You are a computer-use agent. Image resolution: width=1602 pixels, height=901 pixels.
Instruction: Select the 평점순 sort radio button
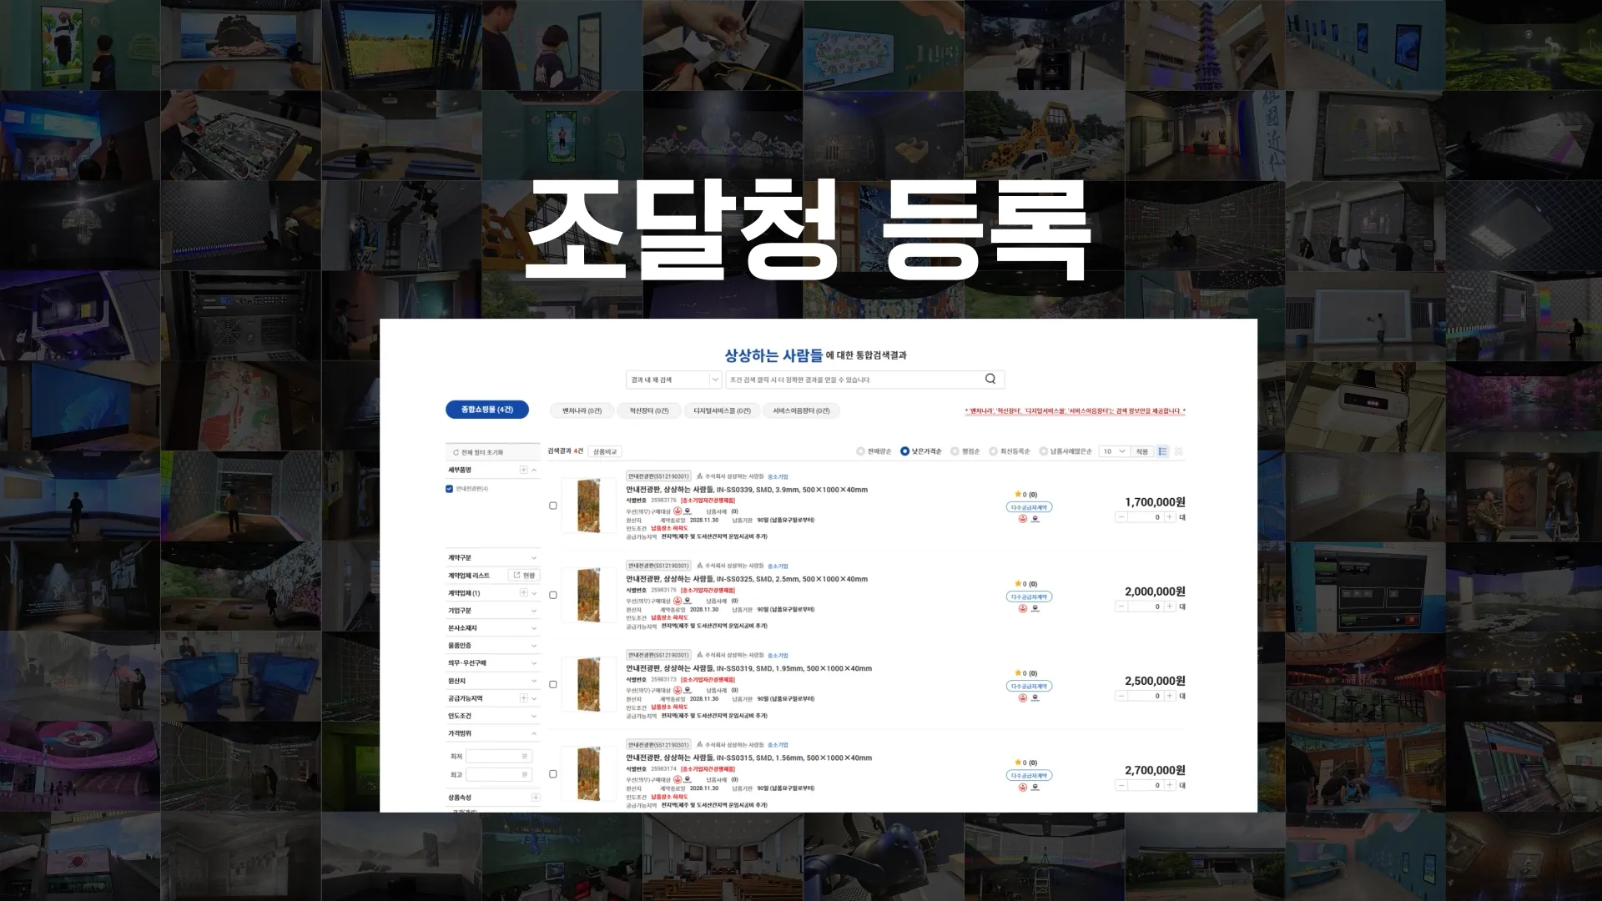[955, 451]
